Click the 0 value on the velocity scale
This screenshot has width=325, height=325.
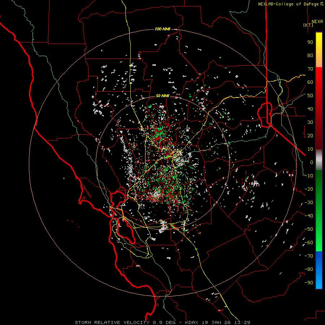coord(312,162)
